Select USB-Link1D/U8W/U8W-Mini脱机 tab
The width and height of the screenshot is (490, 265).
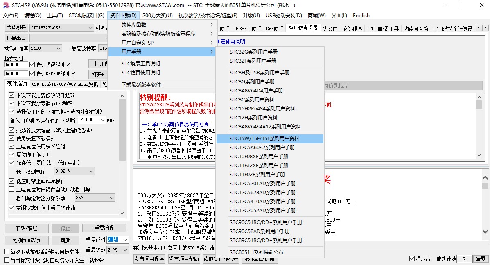point(65,84)
